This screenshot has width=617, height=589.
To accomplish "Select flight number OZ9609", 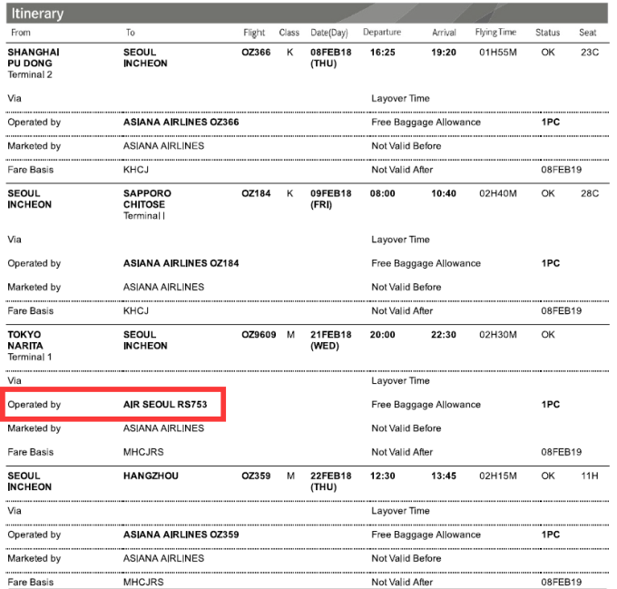I will [259, 335].
